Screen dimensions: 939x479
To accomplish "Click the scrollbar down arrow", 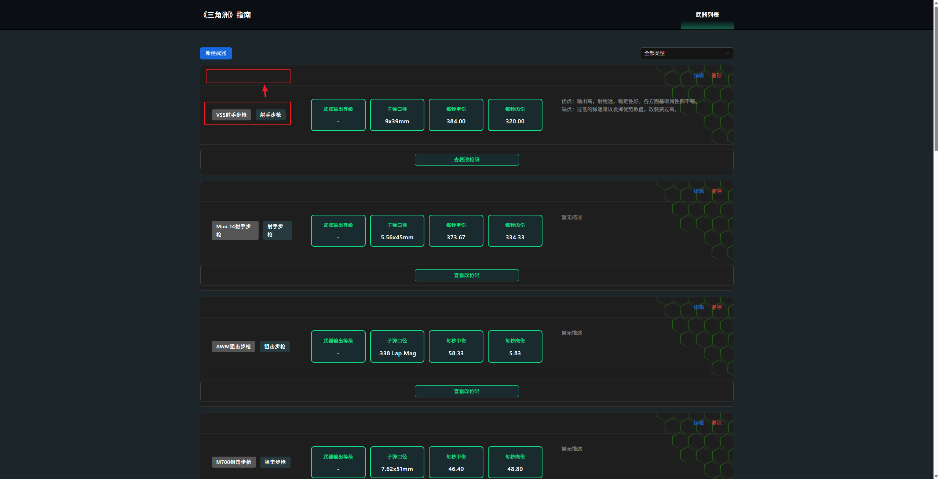I will point(936,476).
